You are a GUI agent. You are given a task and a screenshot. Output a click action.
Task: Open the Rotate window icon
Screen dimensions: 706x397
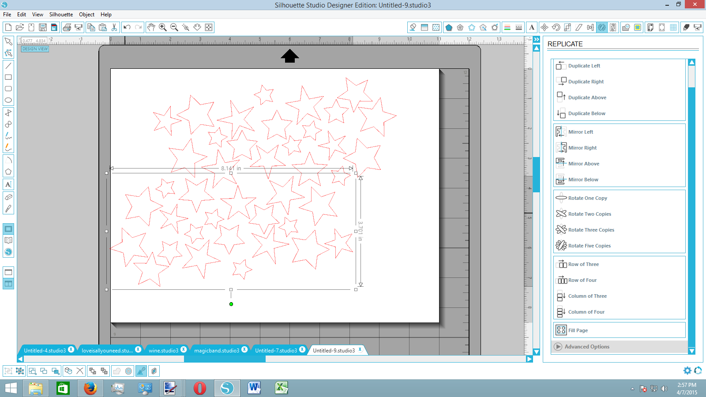point(556,27)
